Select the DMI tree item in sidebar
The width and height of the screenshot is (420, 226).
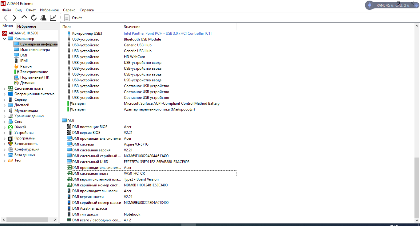coord(24,55)
